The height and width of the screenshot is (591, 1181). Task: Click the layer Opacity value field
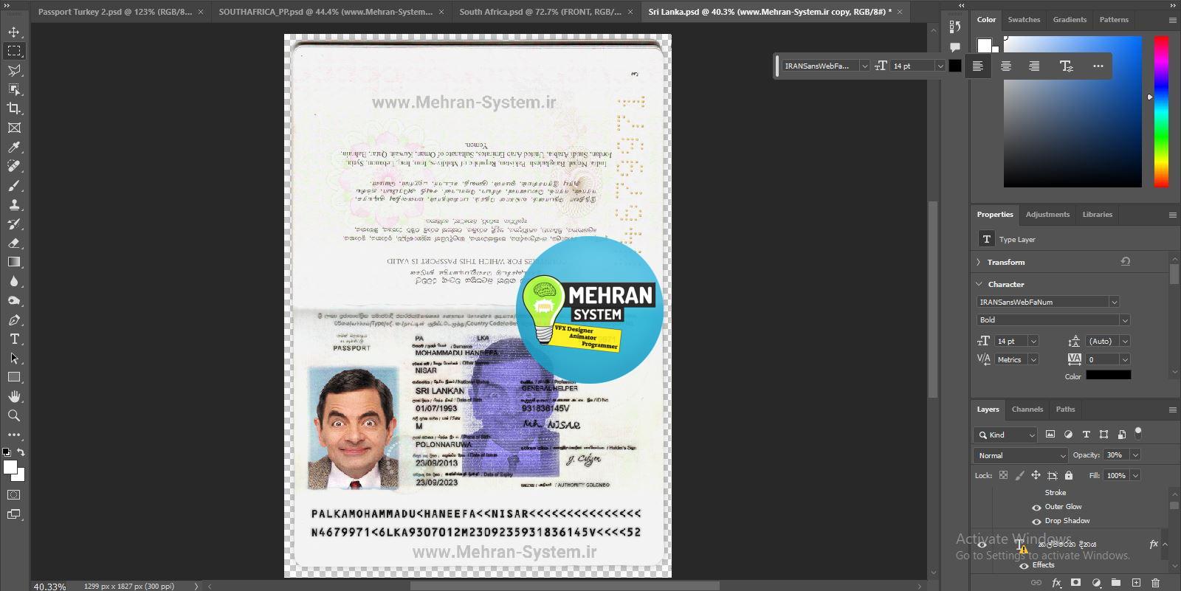pyautogui.click(x=1115, y=455)
